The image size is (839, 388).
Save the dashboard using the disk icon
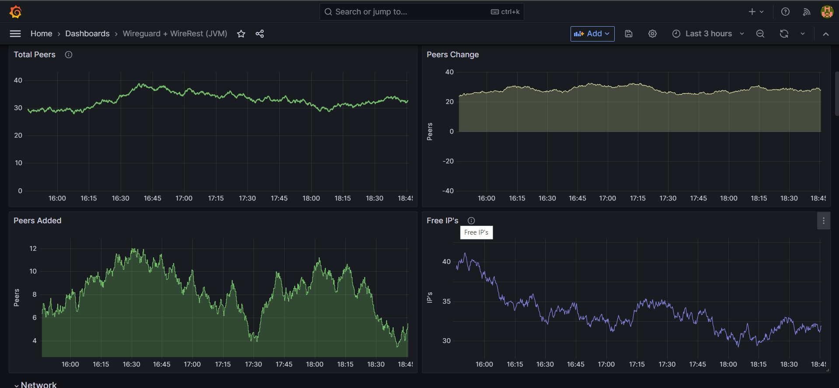[x=629, y=34]
